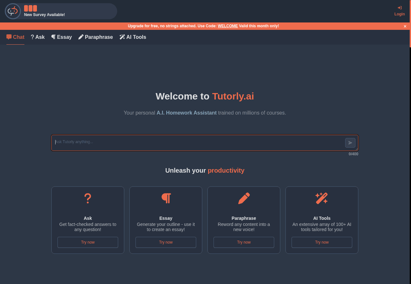This screenshot has height=284, width=411.
Task: Click the paragraph icon on Essay card
Action: pyautogui.click(x=165, y=198)
